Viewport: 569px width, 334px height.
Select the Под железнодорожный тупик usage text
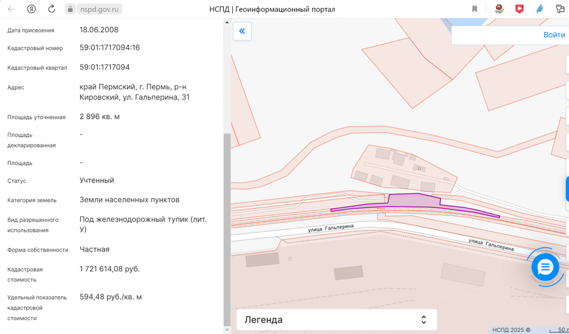pos(143,224)
